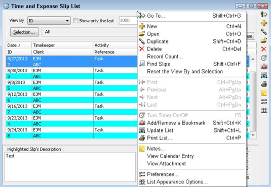Click ID 5 in the slip list
The width and height of the screenshot is (271, 187).
click(9, 88)
